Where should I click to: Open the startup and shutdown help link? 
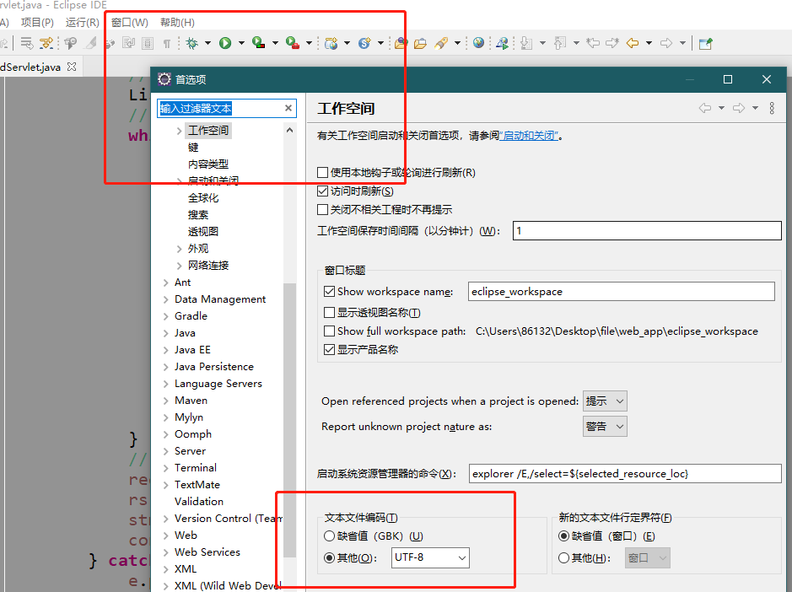[529, 136]
